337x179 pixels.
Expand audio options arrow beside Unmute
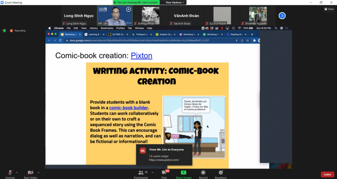click(17, 172)
